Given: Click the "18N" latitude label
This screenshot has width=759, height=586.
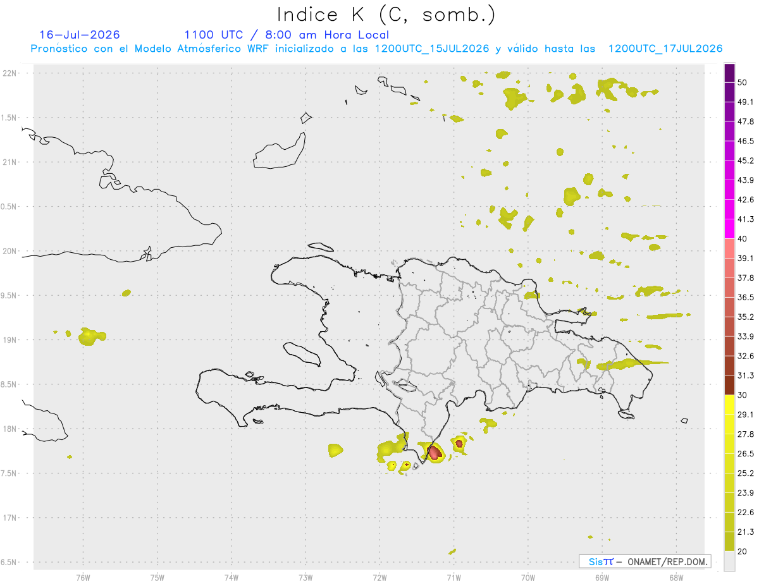Looking at the screenshot, I should click(10, 429).
